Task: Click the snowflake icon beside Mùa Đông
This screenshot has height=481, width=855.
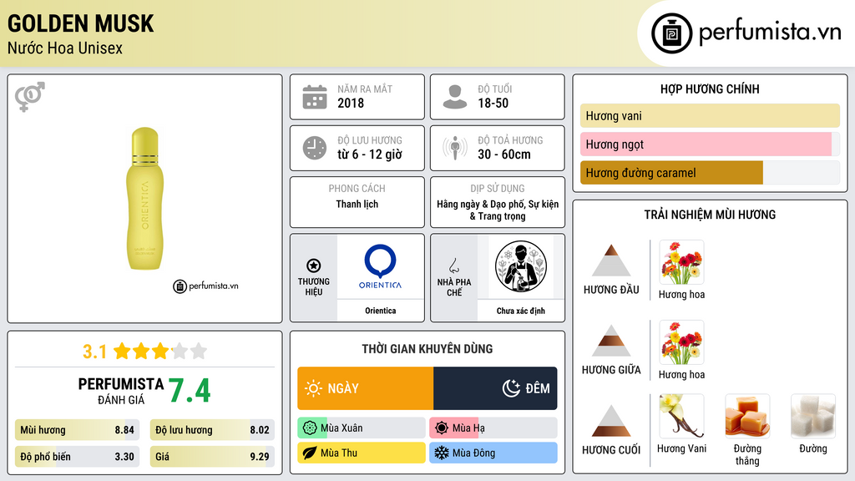Action: (442, 453)
